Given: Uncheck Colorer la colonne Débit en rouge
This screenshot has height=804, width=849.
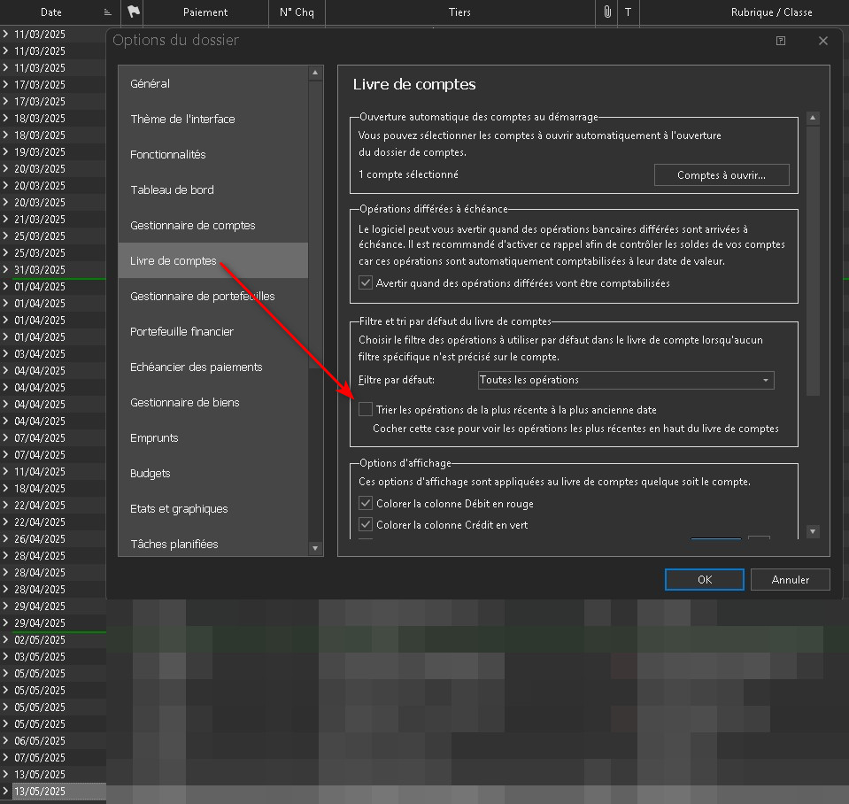Looking at the screenshot, I should 366,503.
